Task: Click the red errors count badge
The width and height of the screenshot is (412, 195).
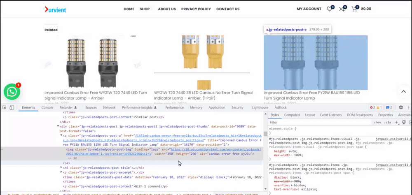Action: [372, 108]
